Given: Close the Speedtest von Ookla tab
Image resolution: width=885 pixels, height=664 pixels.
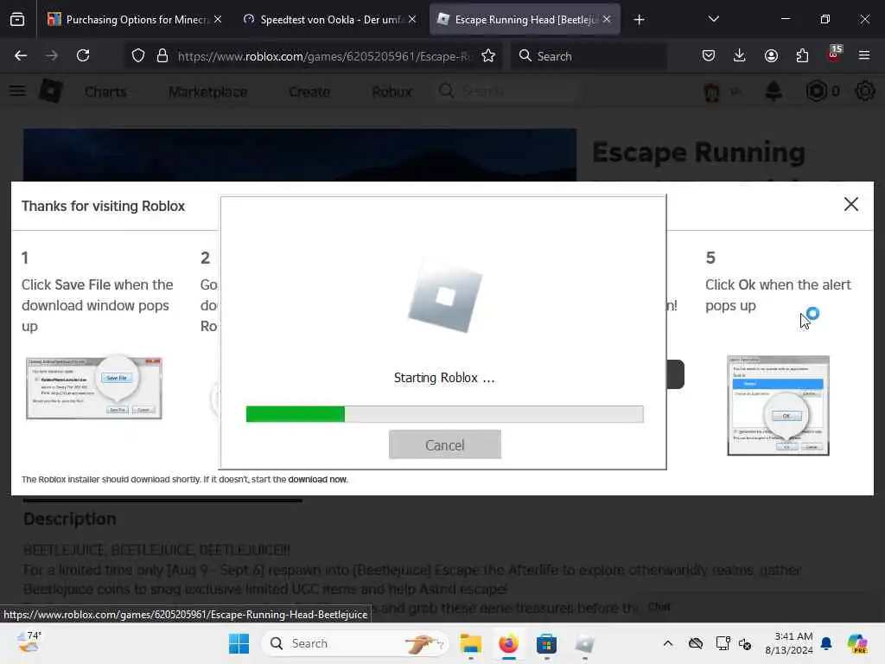Looking at the screenshot, I should pos(412,19).
